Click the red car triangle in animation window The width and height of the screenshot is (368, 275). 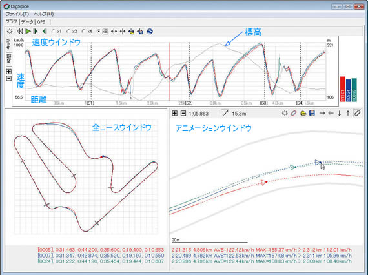point(263,182)
